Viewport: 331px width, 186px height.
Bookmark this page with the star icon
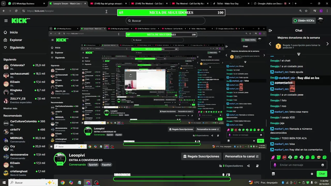point(306,11)
